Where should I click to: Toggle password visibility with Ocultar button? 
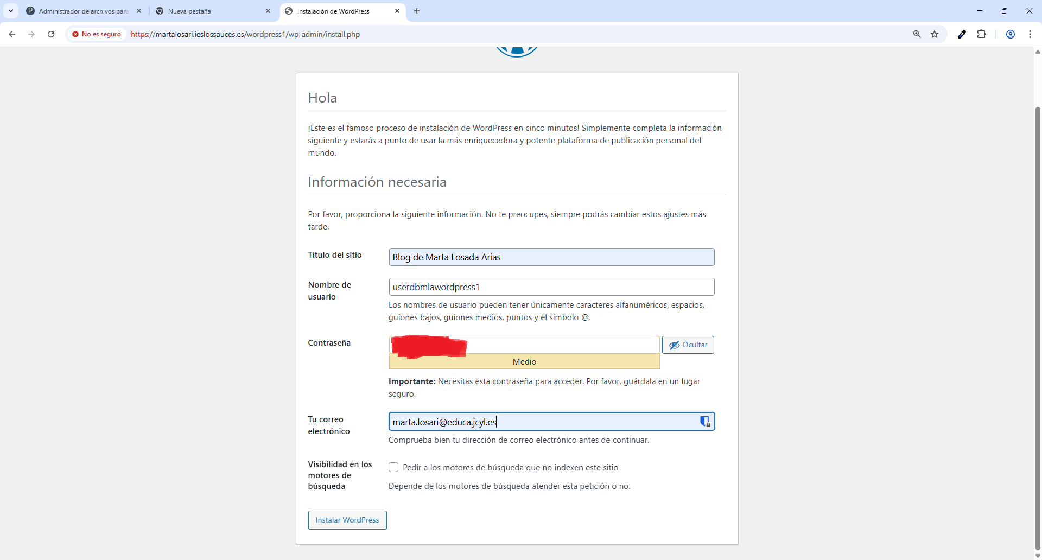point(688,345)
